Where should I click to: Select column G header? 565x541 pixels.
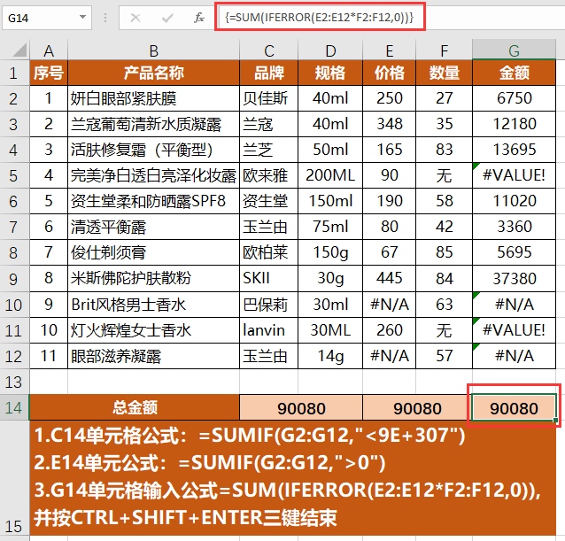(514, 50)
